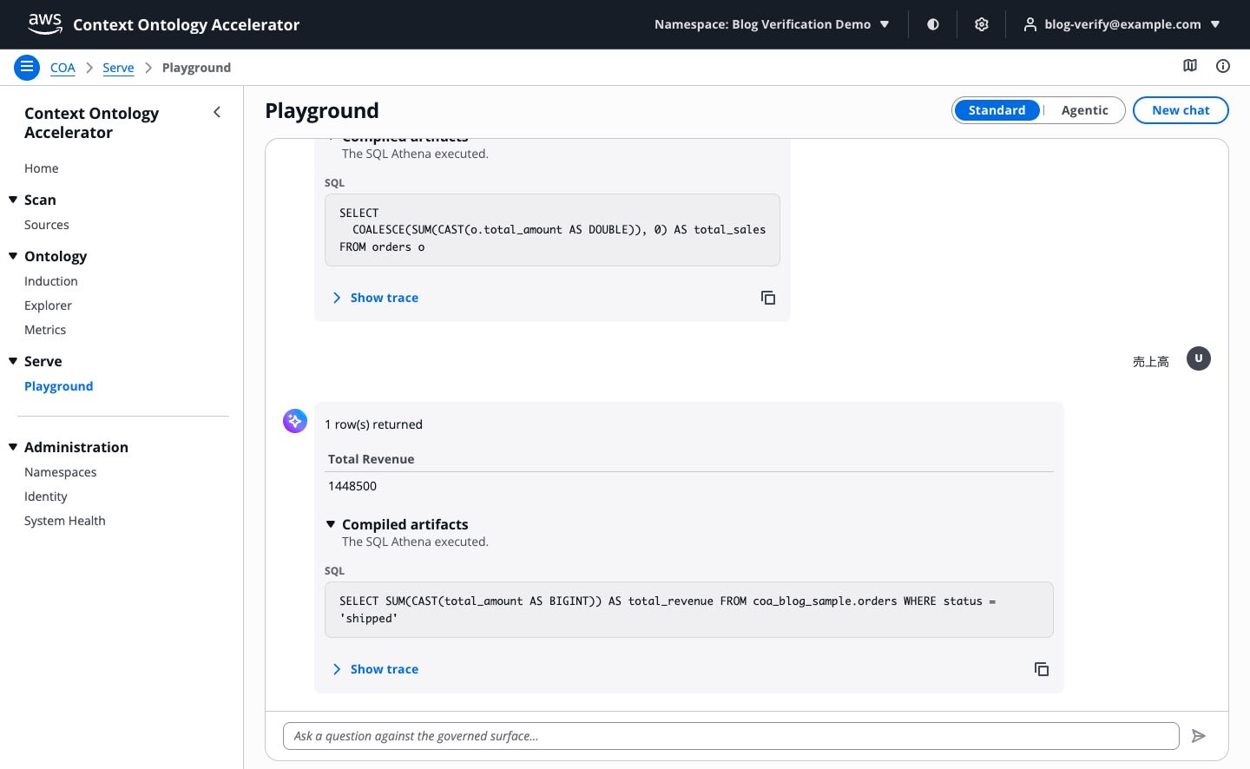
Task: Collapse the Scan section
Action: (x=13, y=200)
